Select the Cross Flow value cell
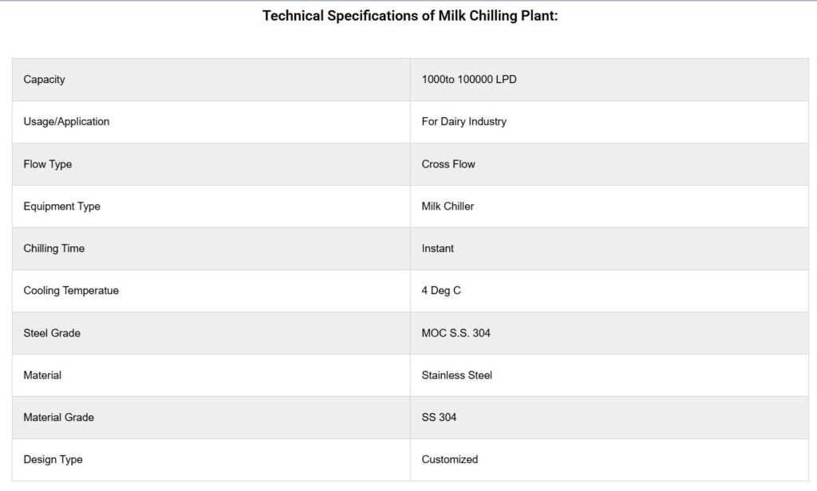Viewport: 817px width, 491px height. click(448, 164)
